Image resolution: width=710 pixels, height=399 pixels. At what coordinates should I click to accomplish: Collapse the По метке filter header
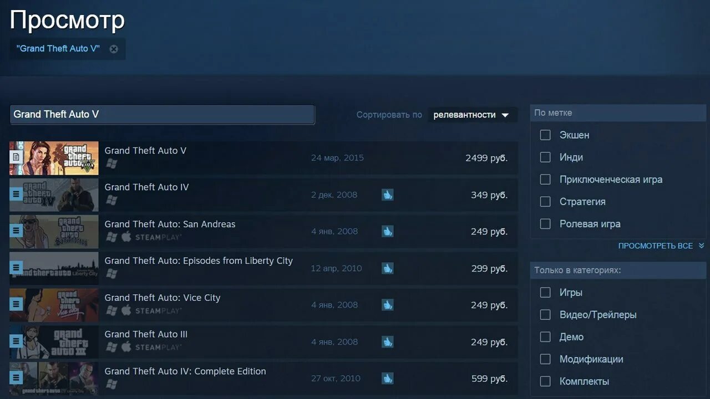coord(618,112)
